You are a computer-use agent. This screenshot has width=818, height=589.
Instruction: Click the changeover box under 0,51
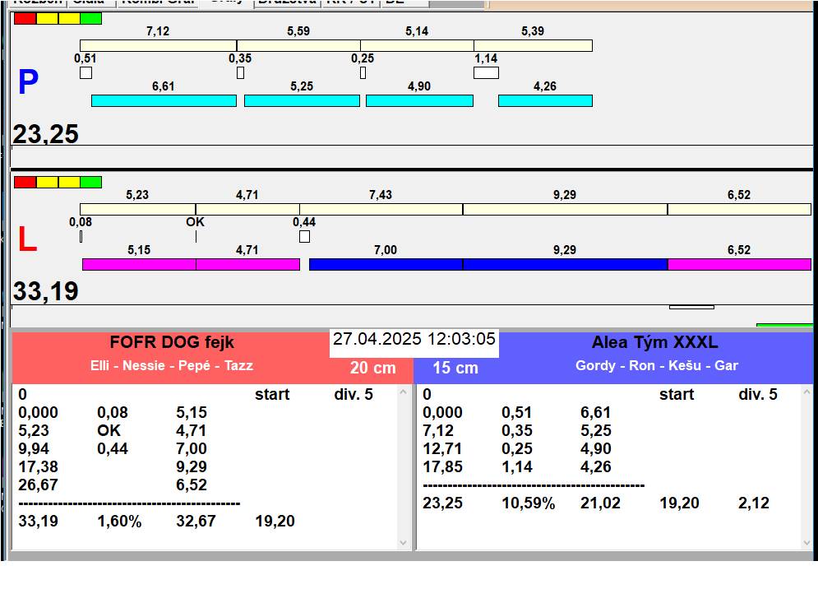click(x=85, y=73)
